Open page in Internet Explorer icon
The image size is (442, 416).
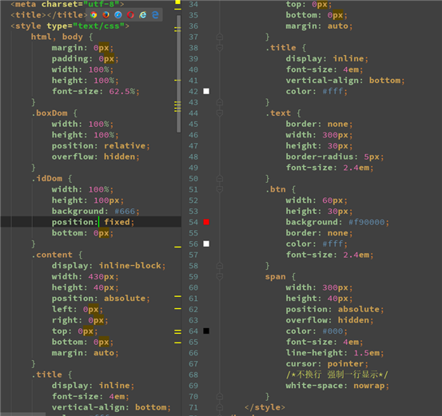tap(143, 15)
